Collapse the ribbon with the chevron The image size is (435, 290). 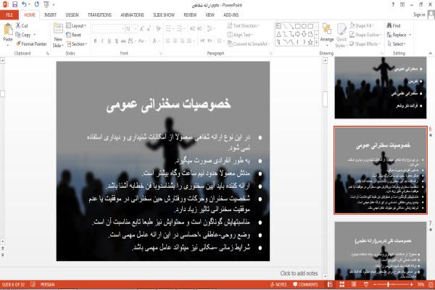click(x=430, y=53)
